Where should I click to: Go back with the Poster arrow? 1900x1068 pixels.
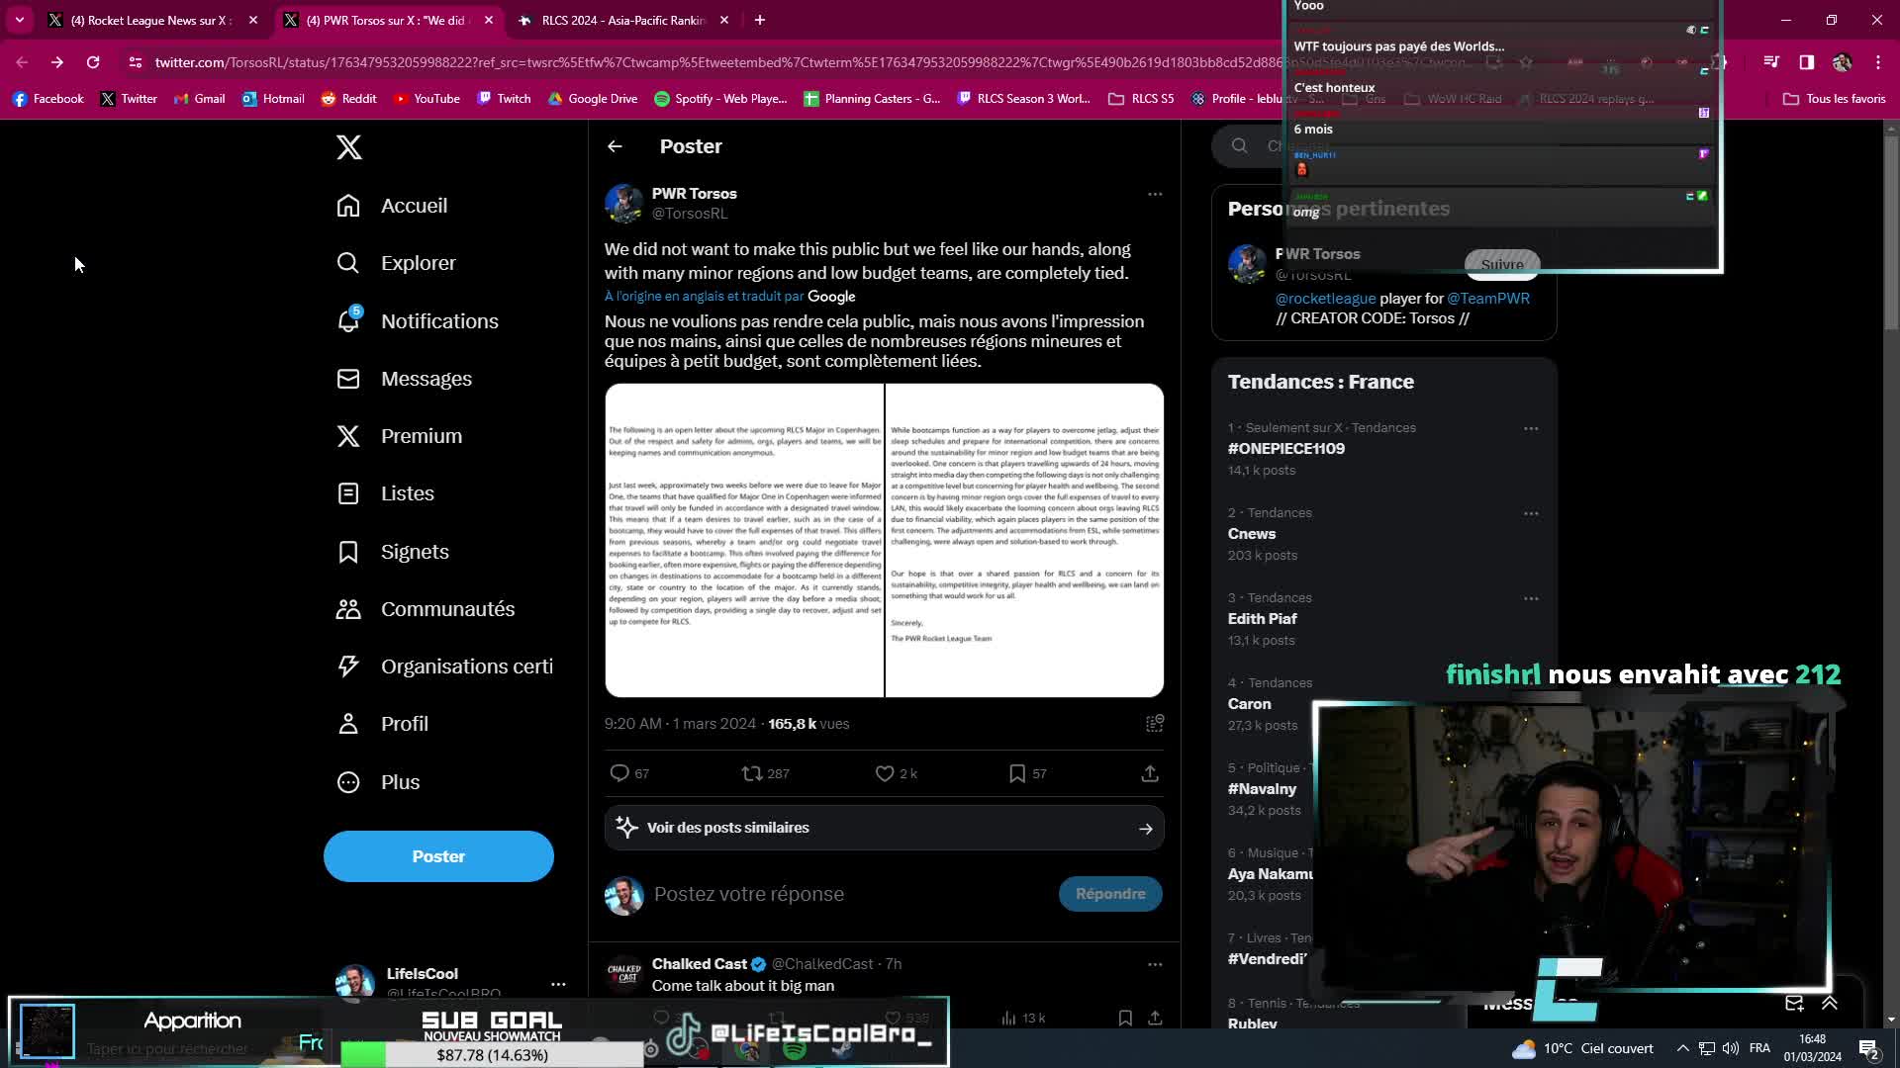coord(615,146)
